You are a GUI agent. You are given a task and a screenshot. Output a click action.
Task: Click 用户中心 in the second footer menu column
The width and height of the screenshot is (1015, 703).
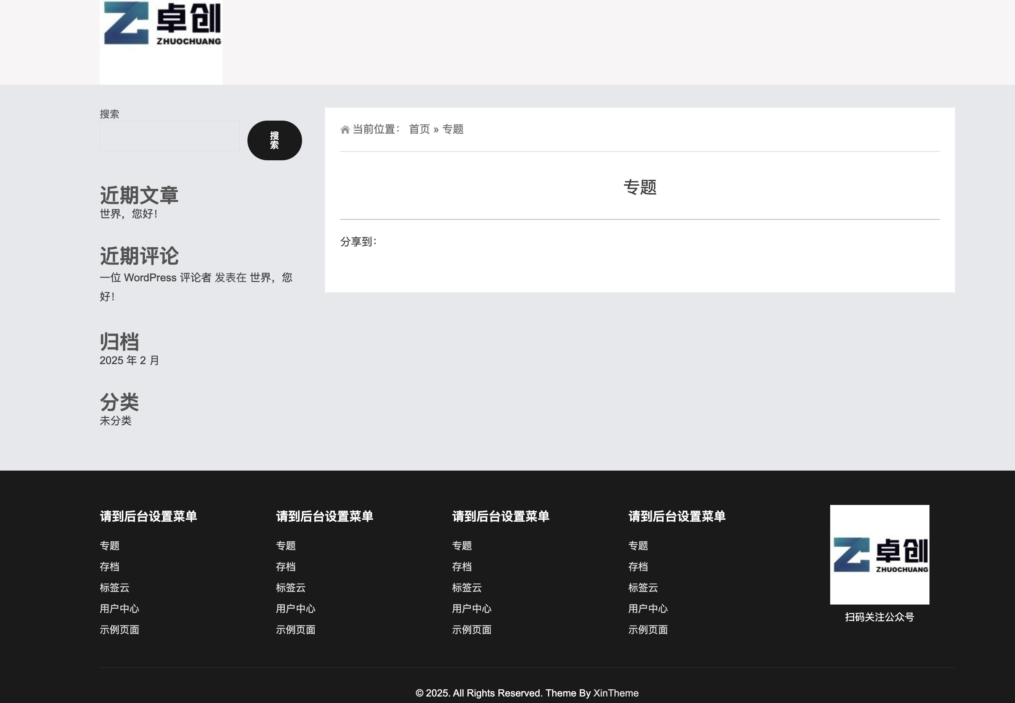[296, 609]
